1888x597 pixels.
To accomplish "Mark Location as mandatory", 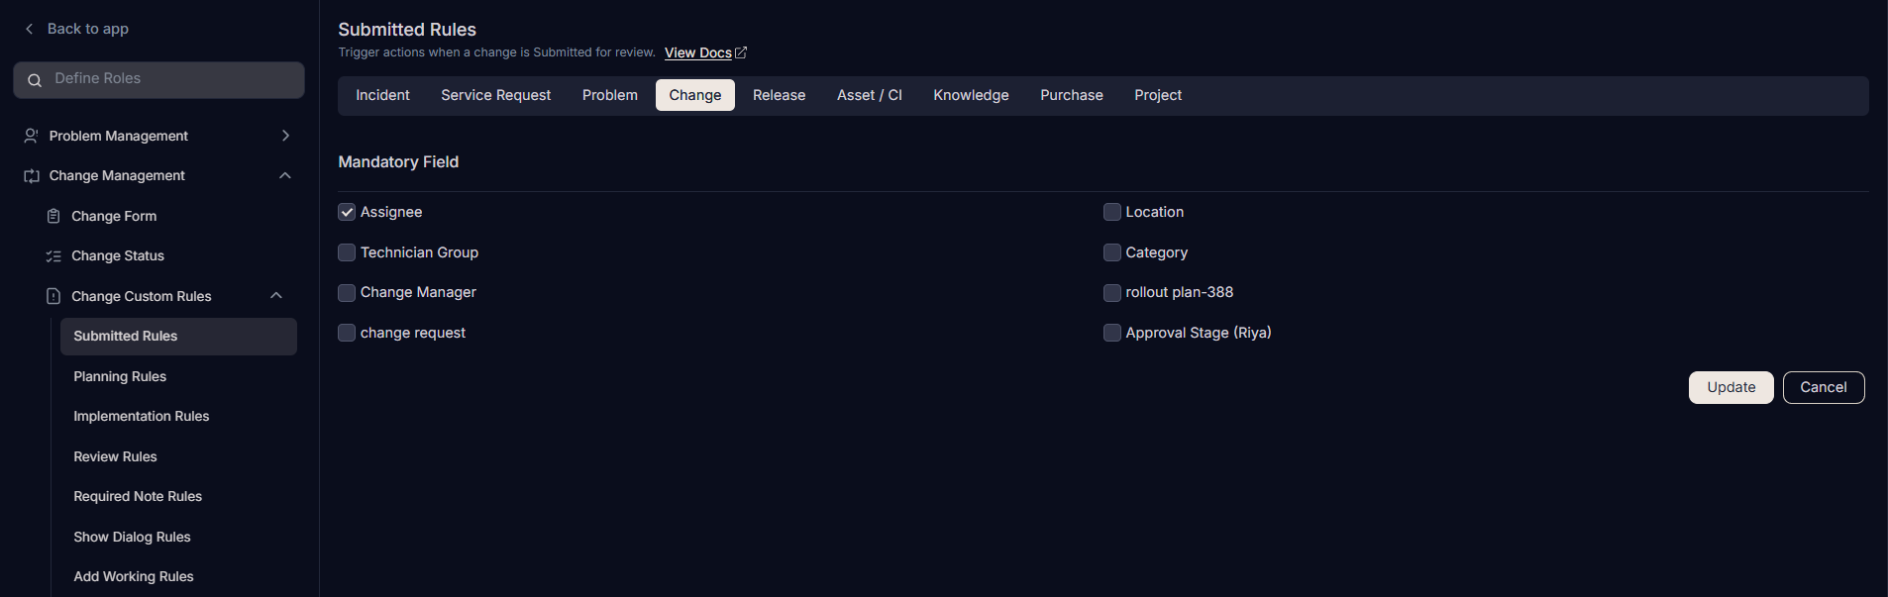I will pos(1112,212).
